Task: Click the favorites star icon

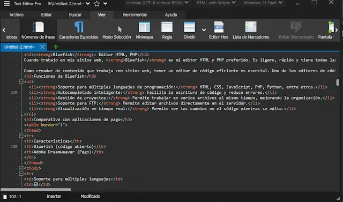Action: point(96,4)
